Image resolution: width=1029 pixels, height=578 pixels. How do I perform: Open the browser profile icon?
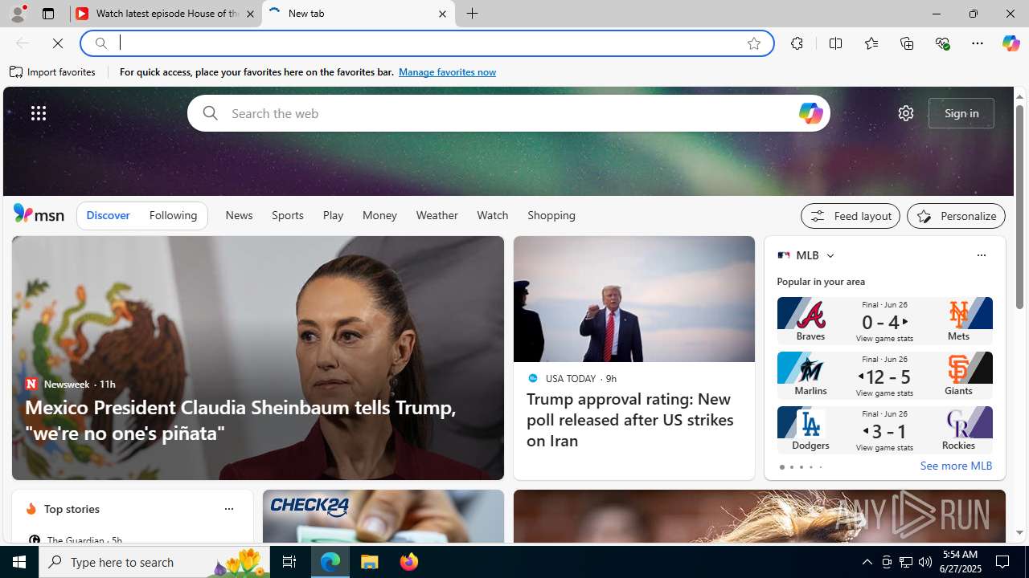17,14
